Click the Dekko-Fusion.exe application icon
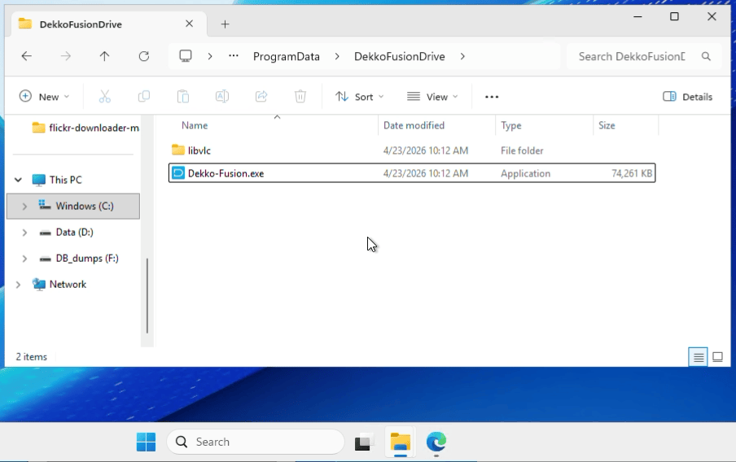Image resolution: width=736 pixels, height=462 pixels. (178, 173)
